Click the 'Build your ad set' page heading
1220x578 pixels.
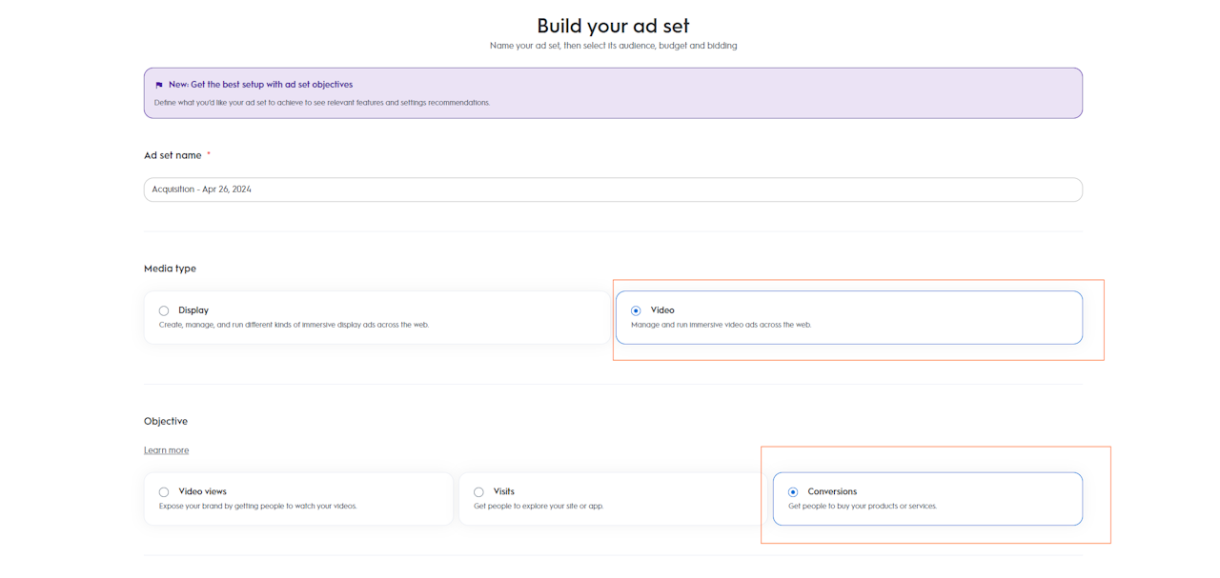point(613,26)
